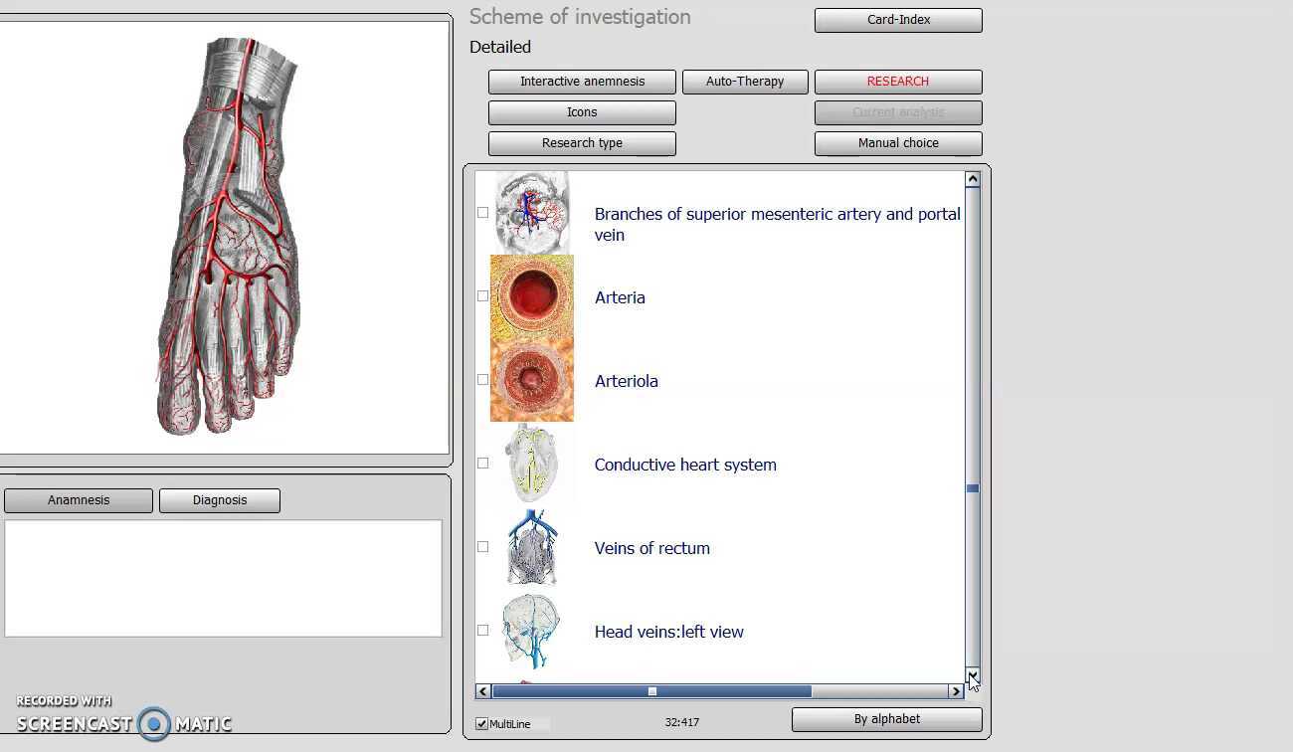Check the Veins of rectum checkbox
This screenshot has width=1293, height=752.
tap(483, 547)
